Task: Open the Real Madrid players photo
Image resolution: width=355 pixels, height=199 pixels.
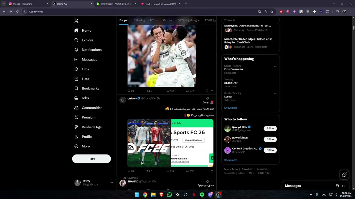Action: [162, 56]
